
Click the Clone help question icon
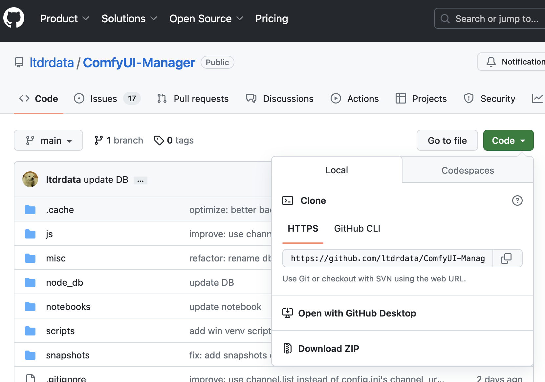pos(517,201)
